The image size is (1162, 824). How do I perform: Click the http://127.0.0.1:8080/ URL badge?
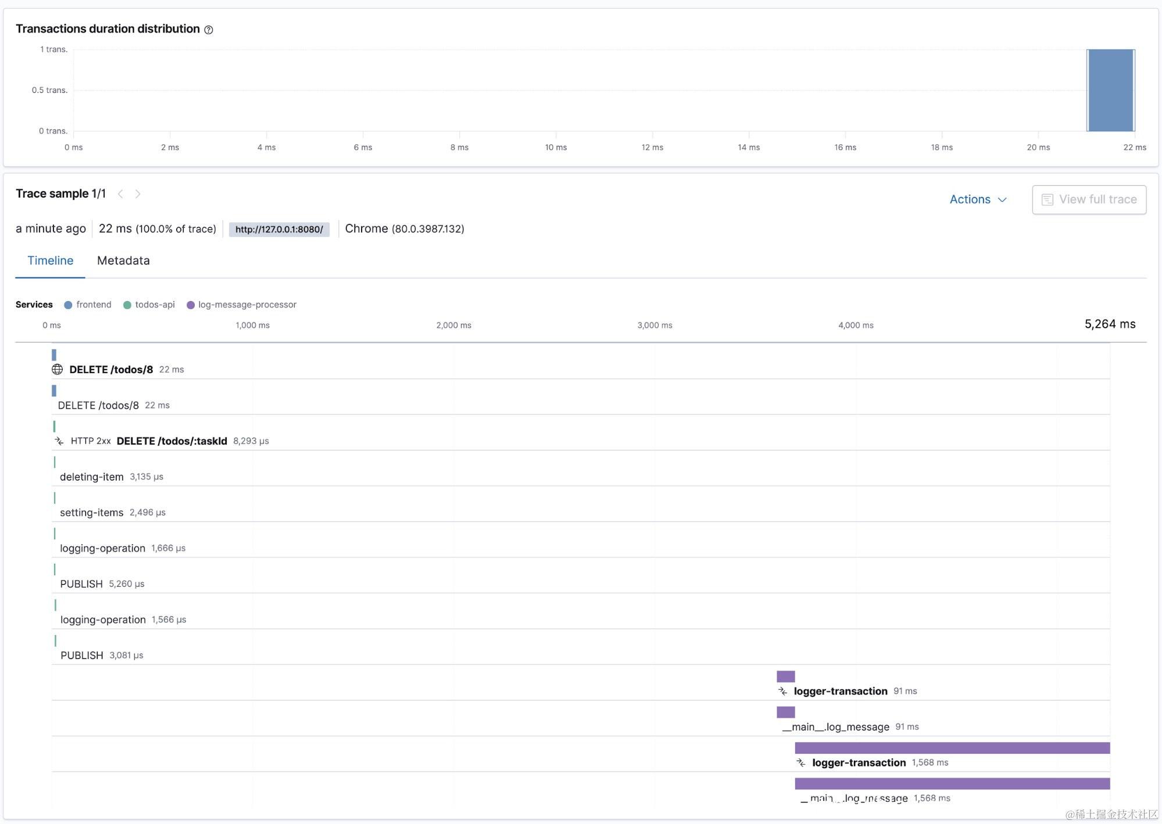(x=279, y=230)
